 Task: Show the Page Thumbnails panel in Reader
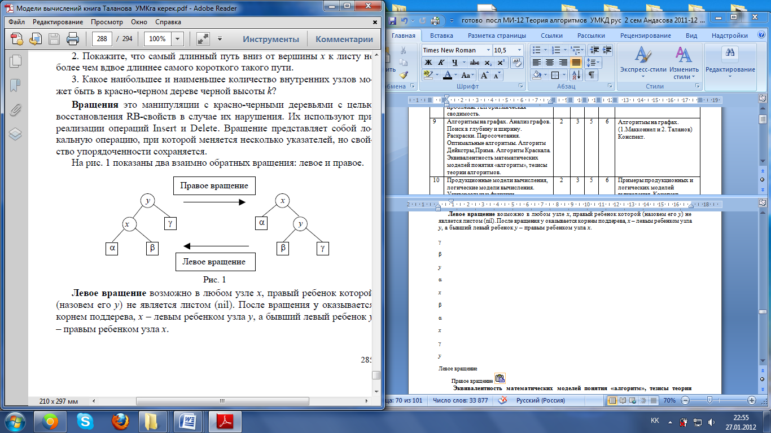16,61
